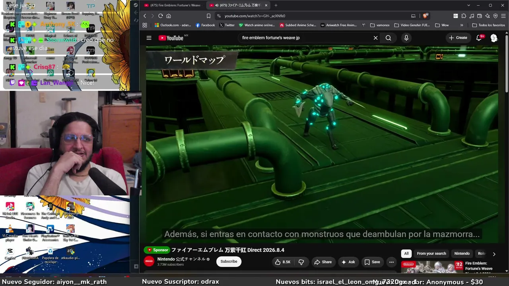Viewport: 509px width, 286px height.
Task: Click the Sponsor badge near the title
Action: (157, 250)
